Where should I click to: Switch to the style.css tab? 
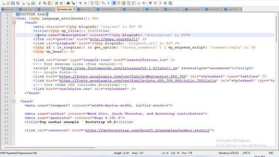click(9, 9)
